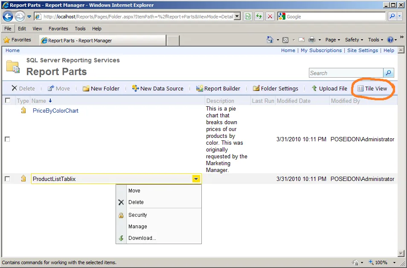
Task: Click the Compatibility View icon beside address bar
Action: (248, 17)
